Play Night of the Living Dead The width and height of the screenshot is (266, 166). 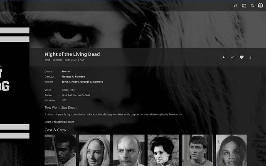[x=224, y=57]
